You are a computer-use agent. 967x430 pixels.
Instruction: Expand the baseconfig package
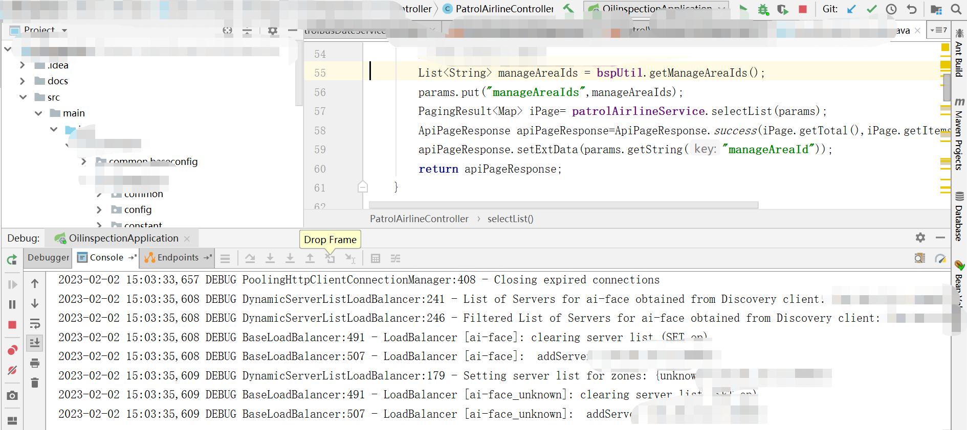click(84, 161)
